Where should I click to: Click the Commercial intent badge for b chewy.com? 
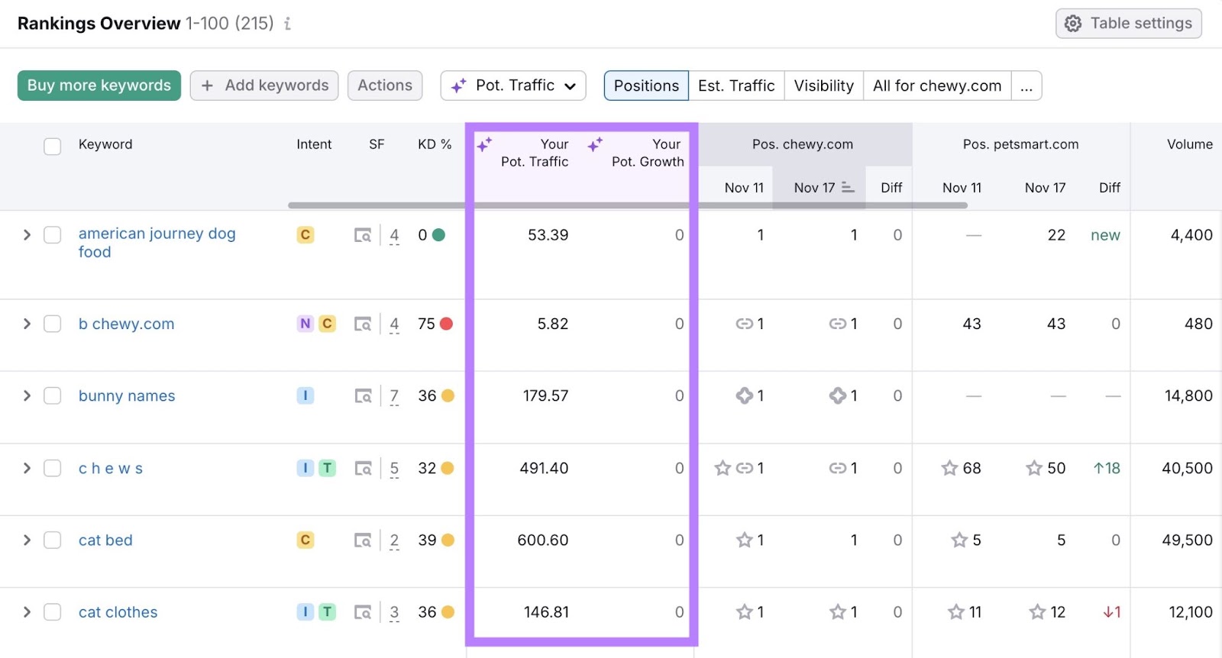327,324
